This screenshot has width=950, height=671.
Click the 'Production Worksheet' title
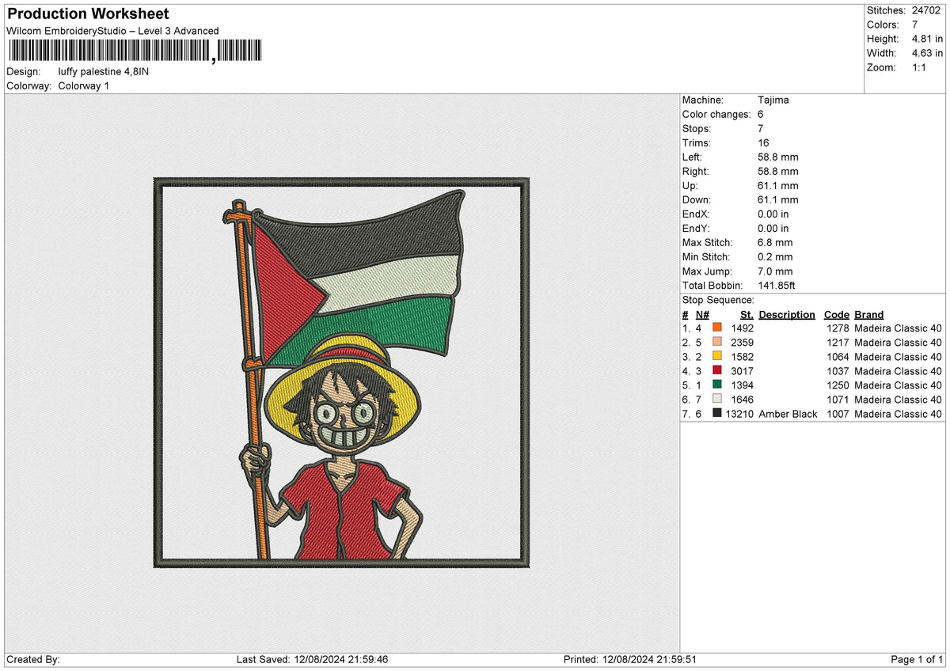point(88,14)
